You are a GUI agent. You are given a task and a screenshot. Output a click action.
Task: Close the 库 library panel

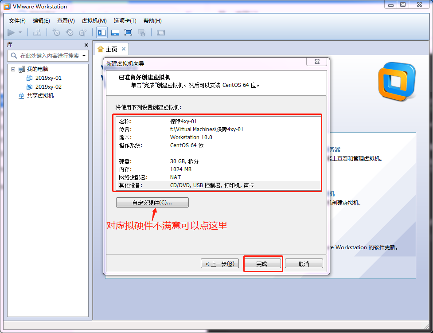[x=86, y=45]
